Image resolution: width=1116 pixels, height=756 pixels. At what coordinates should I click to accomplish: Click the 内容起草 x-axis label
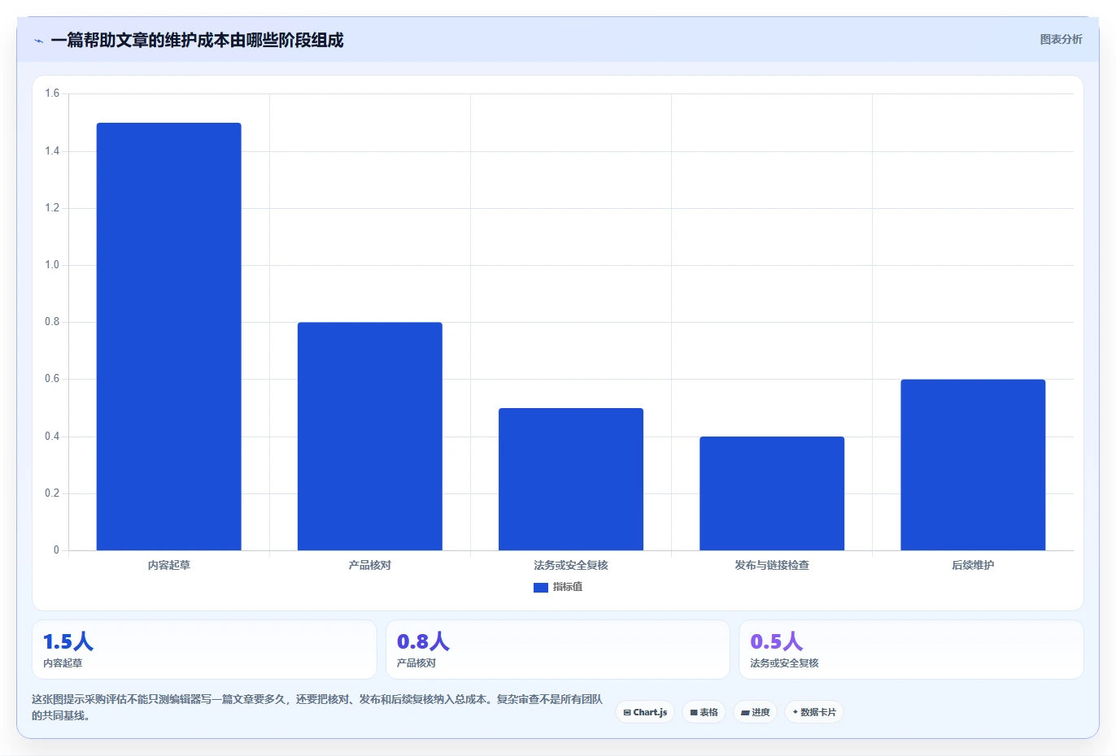[x=169, y=565]
